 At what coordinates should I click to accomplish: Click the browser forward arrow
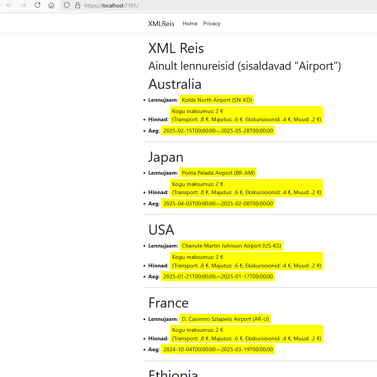(x=23, y=5)
